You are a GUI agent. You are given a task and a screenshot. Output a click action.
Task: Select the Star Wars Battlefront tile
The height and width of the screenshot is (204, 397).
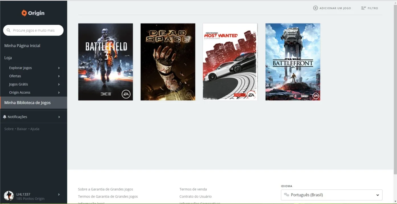[293, 62]
